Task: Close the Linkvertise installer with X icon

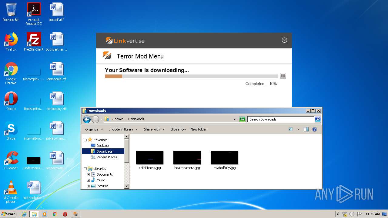Action: [284, 40]
